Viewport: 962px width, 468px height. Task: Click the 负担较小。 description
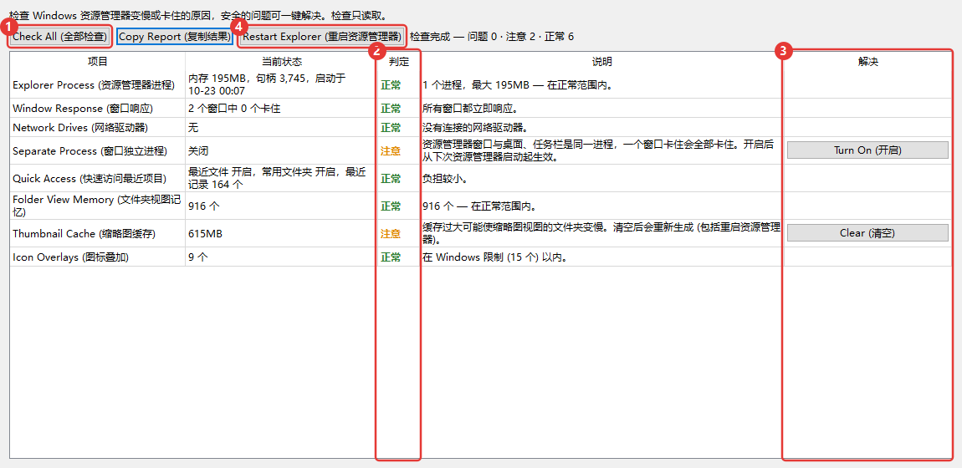click(x=448, y=178)
